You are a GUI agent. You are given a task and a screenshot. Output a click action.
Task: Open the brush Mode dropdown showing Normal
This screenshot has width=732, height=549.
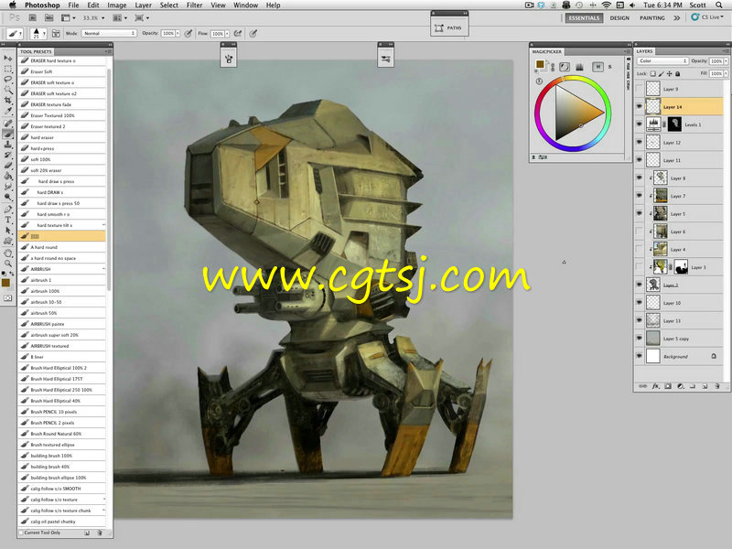coord(109,33)
